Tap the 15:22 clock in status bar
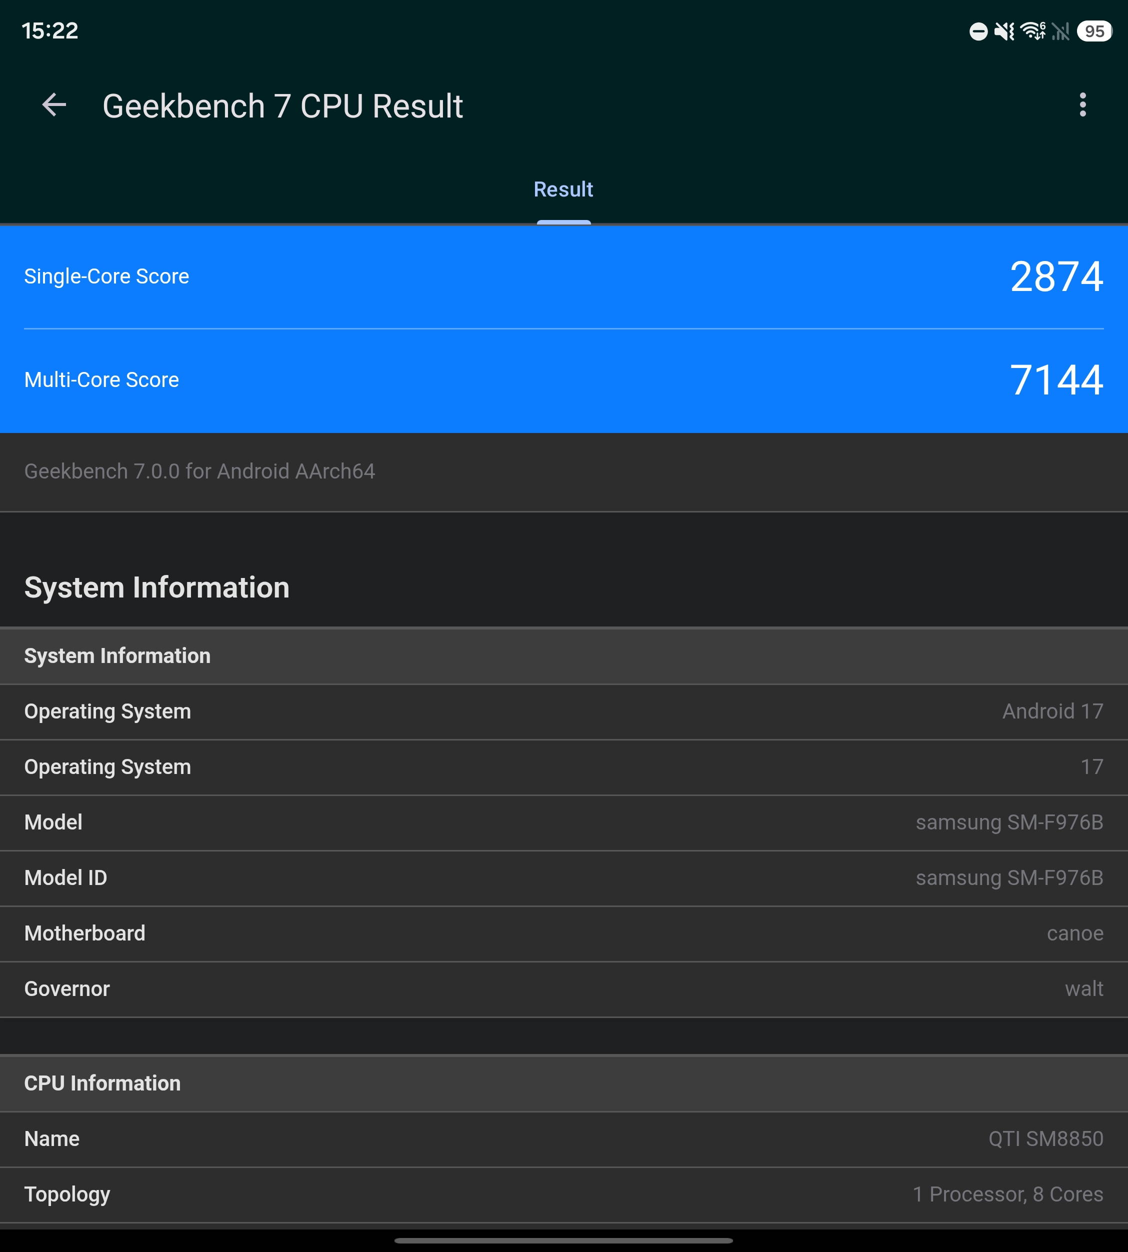This screenshot has height=1252, width=1128. pos(50,31)
